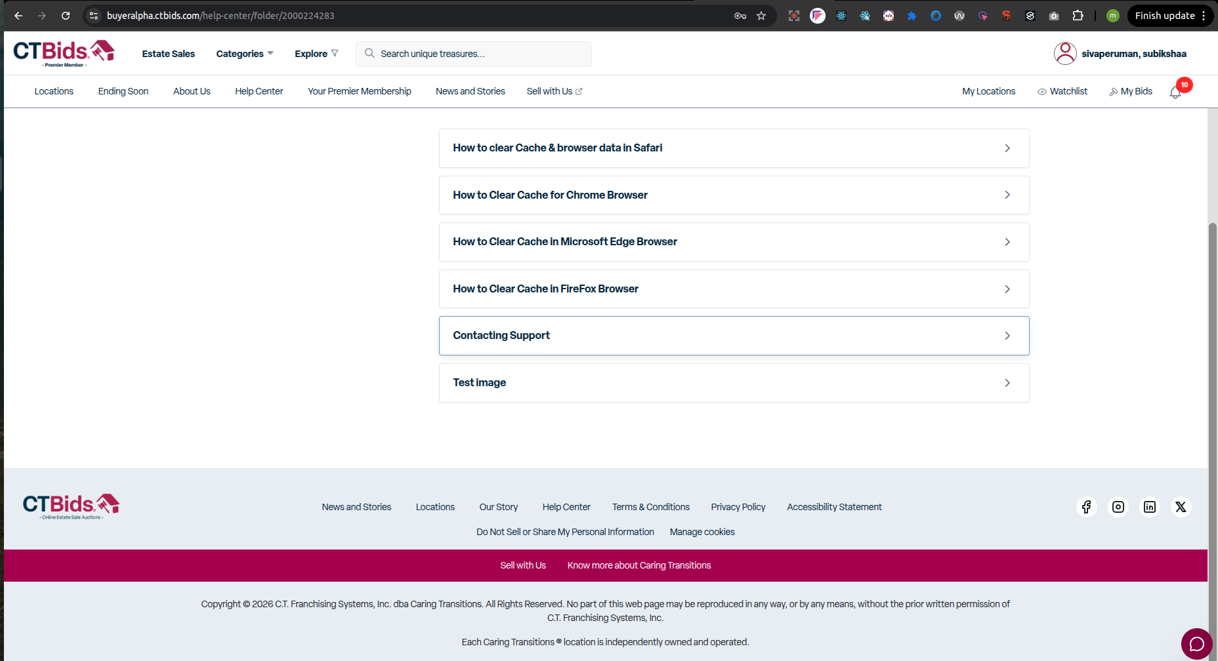Open Your Premier Membership nav item
Image resolution: width=1218 pixels, height=661 pixels.
[x=360, y=91]
